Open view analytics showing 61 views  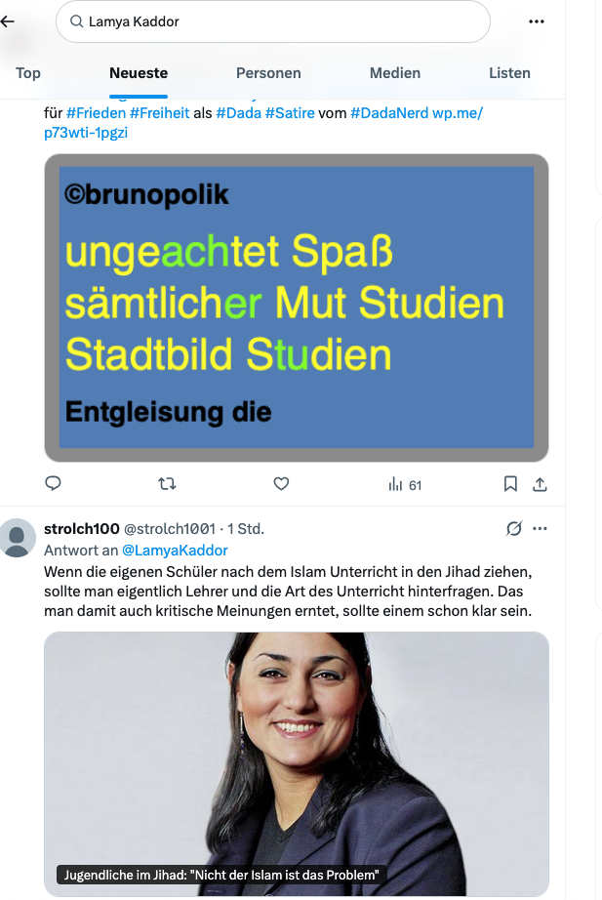[x=405, y=484]
